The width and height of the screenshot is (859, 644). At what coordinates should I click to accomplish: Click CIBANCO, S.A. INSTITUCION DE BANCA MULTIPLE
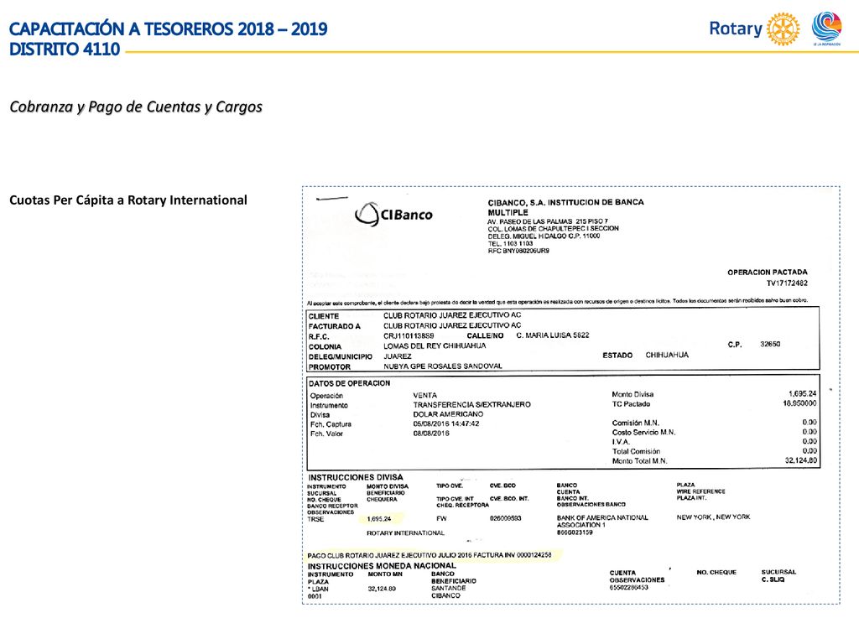565,207
